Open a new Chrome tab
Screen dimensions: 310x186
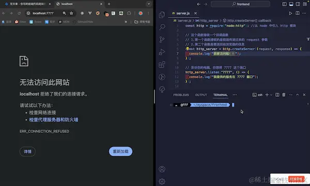[109, 4]
